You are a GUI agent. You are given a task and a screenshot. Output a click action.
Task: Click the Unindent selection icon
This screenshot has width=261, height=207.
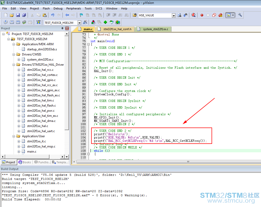click(x=114, y=15)
